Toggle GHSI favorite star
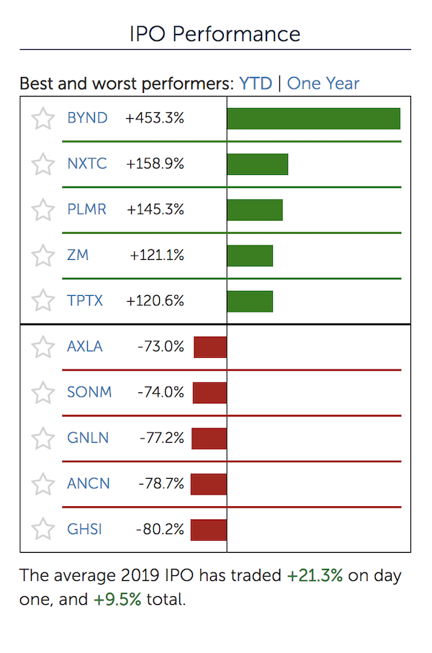The width and height of the screenshot is (432, 653). 43,529
